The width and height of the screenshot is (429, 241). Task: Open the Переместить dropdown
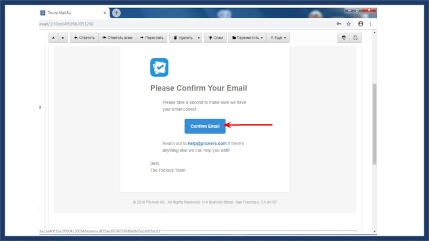click(x=247, y=37)
